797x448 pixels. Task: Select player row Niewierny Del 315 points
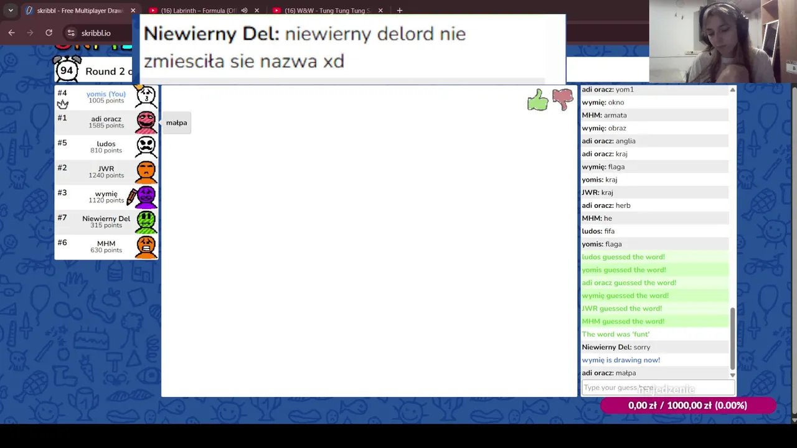[x=106, y=222]
